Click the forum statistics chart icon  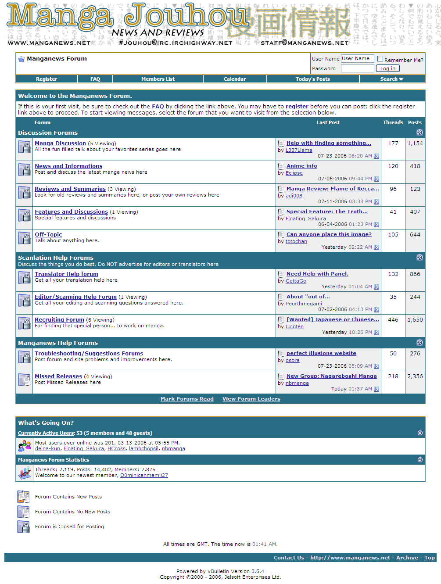24,473
